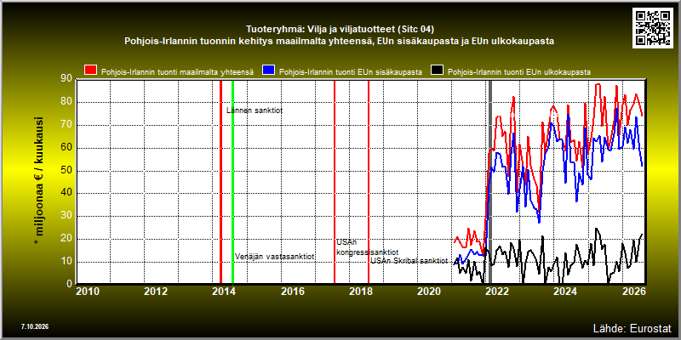This screenshot has height=340, width=681.
Task: Click the 'Lännen sanktiot' annotation label
Action: (255, 110)
